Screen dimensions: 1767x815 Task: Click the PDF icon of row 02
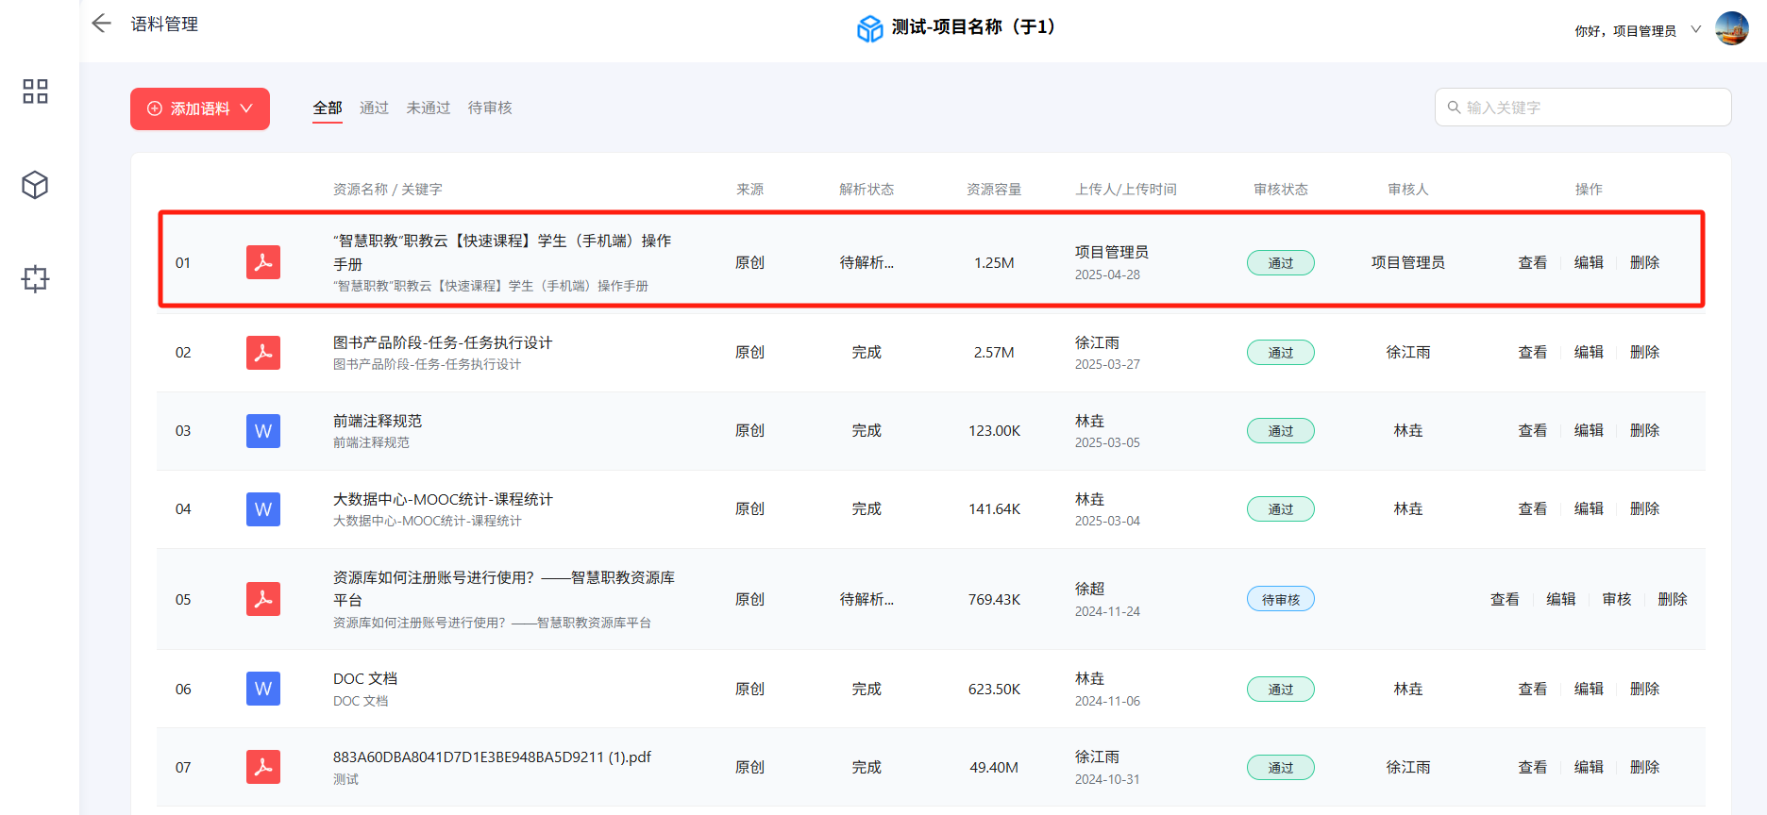pos(263,353)
